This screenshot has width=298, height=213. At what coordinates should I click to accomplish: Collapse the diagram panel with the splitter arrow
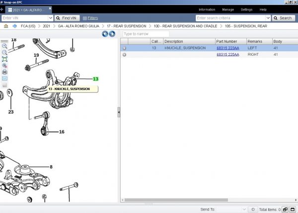119,112
